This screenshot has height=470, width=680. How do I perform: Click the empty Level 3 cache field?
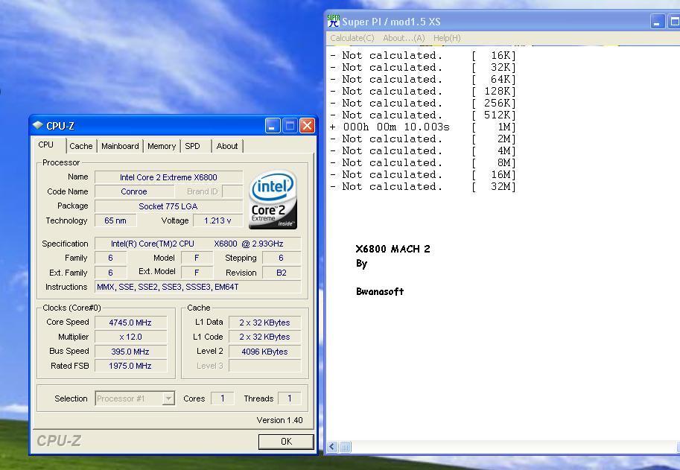coord(264,366)
